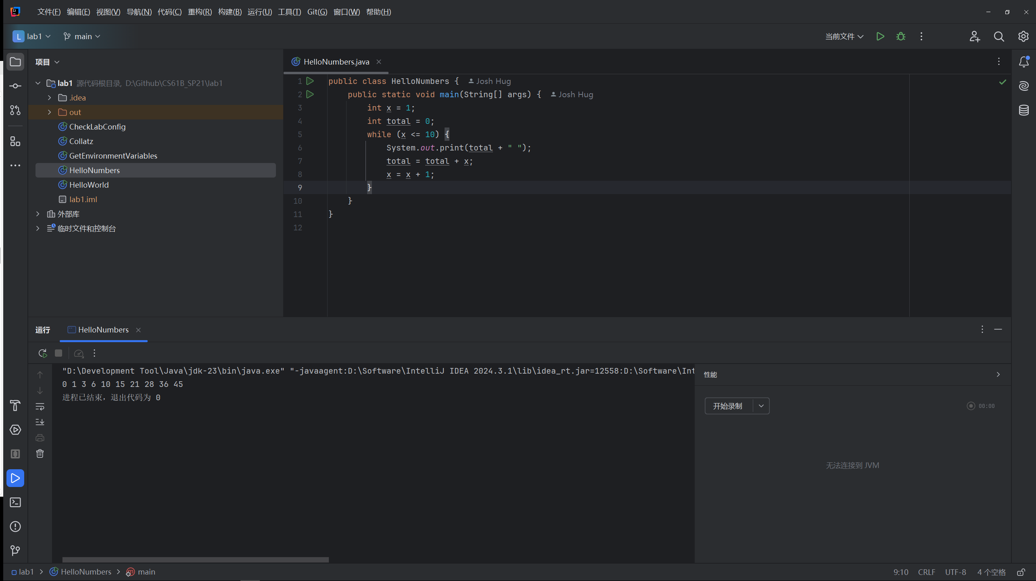Open the 重构(R) menu
The width and height of the screenshot is (1036, 581).
pyautogui.click(x=200, y=12)
